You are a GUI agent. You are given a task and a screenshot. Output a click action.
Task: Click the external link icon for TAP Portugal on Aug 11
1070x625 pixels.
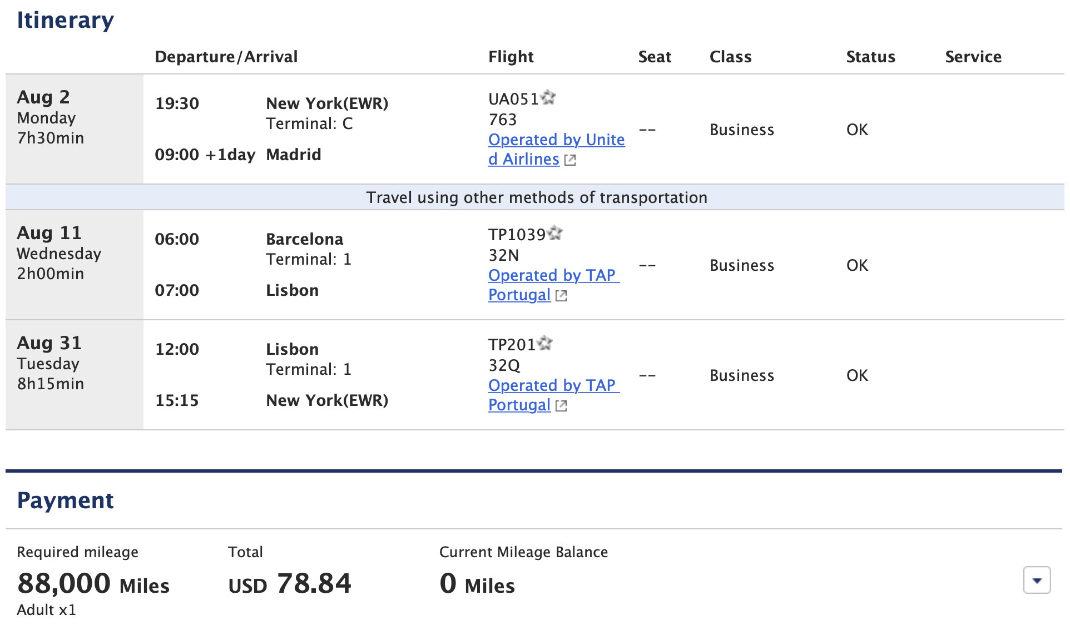561,296
